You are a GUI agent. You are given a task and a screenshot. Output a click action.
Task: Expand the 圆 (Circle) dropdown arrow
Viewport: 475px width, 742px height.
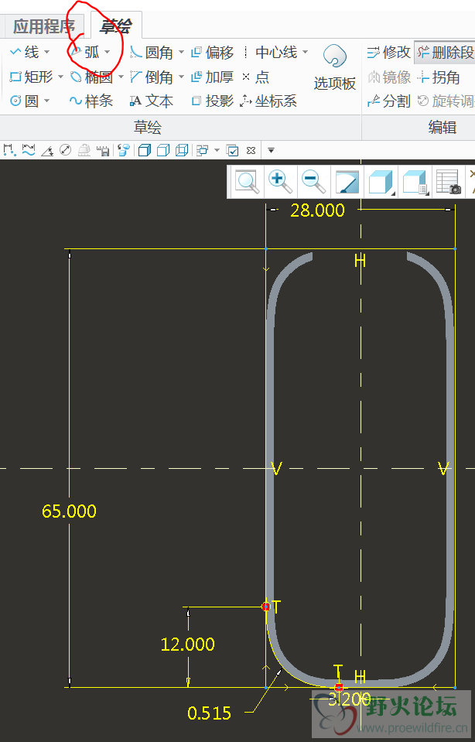[47, 101]
